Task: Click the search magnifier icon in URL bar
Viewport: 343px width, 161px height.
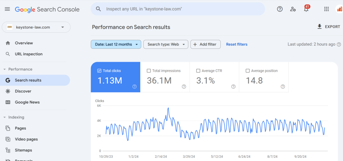Action: point(98,9)
